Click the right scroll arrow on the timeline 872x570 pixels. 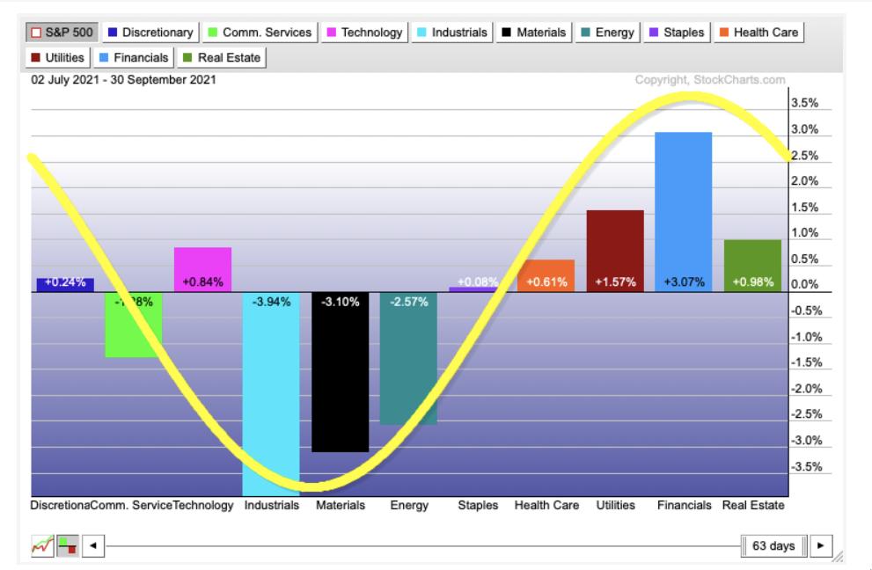[x=820, y=546]
